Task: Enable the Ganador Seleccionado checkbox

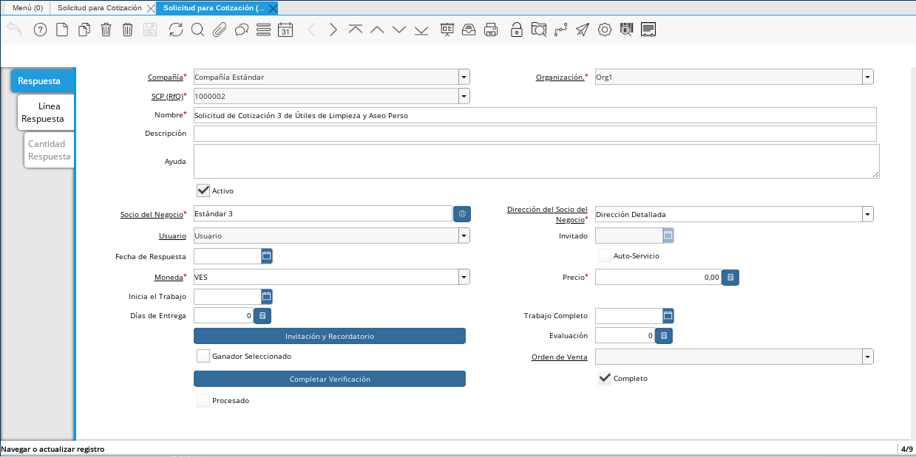Action: pos(203,356)
